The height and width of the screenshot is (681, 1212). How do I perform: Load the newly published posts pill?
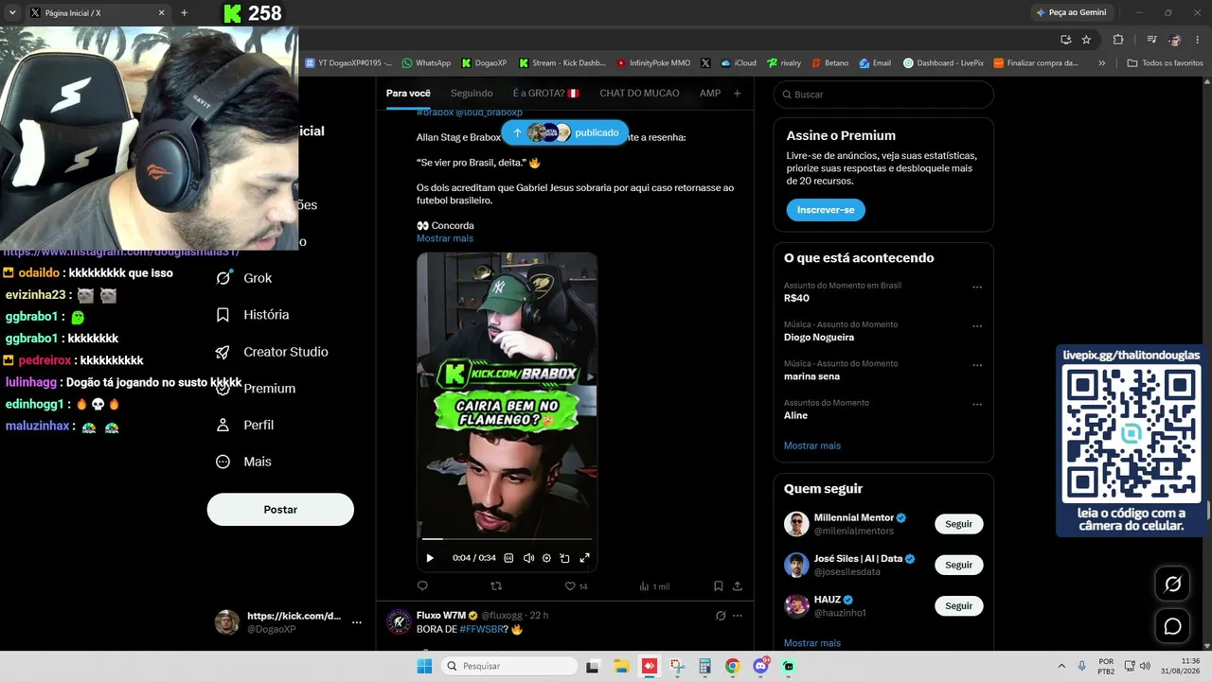[x=564, y=133]
